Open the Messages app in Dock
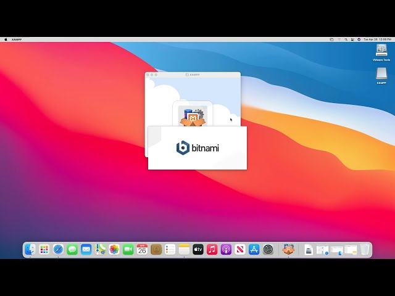 [72, 250]
